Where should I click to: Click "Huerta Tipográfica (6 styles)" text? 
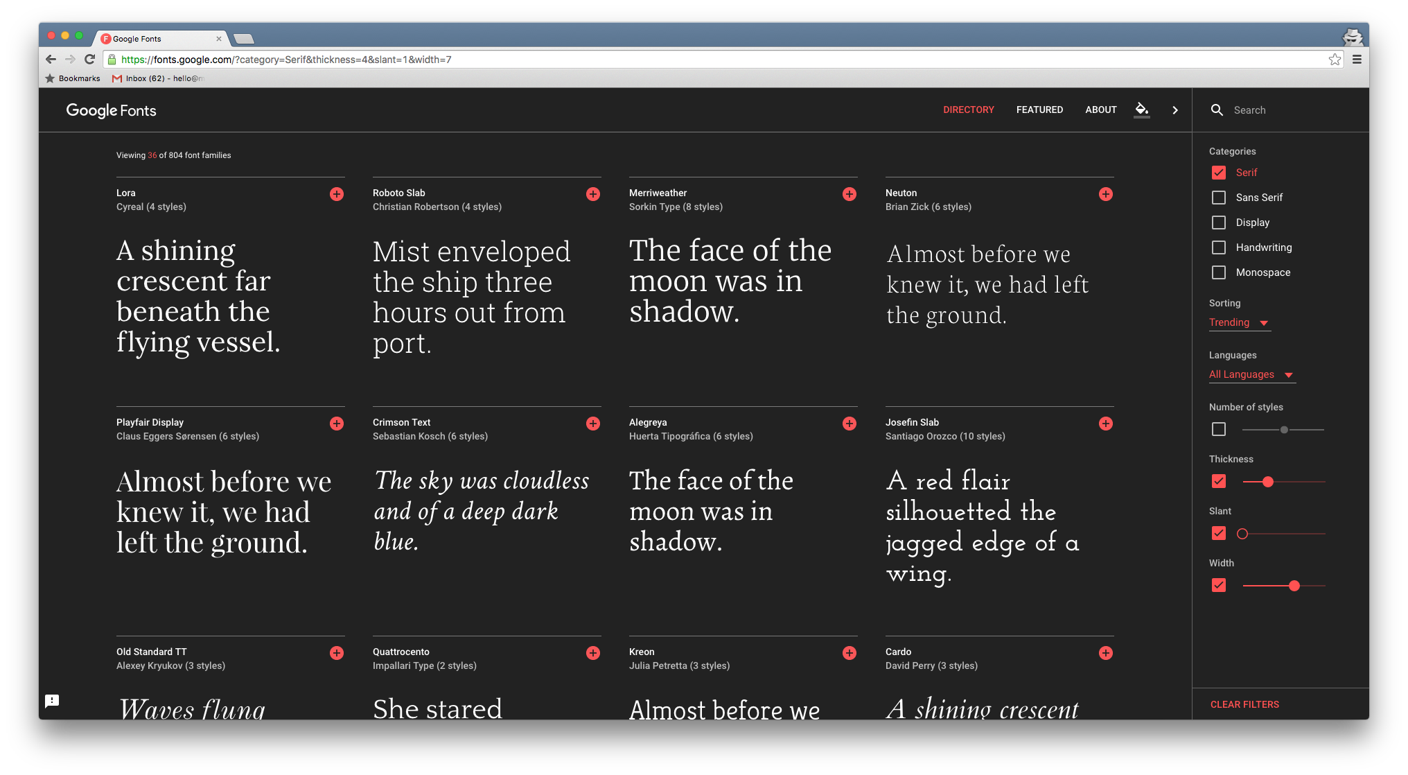tap(691, 436)
